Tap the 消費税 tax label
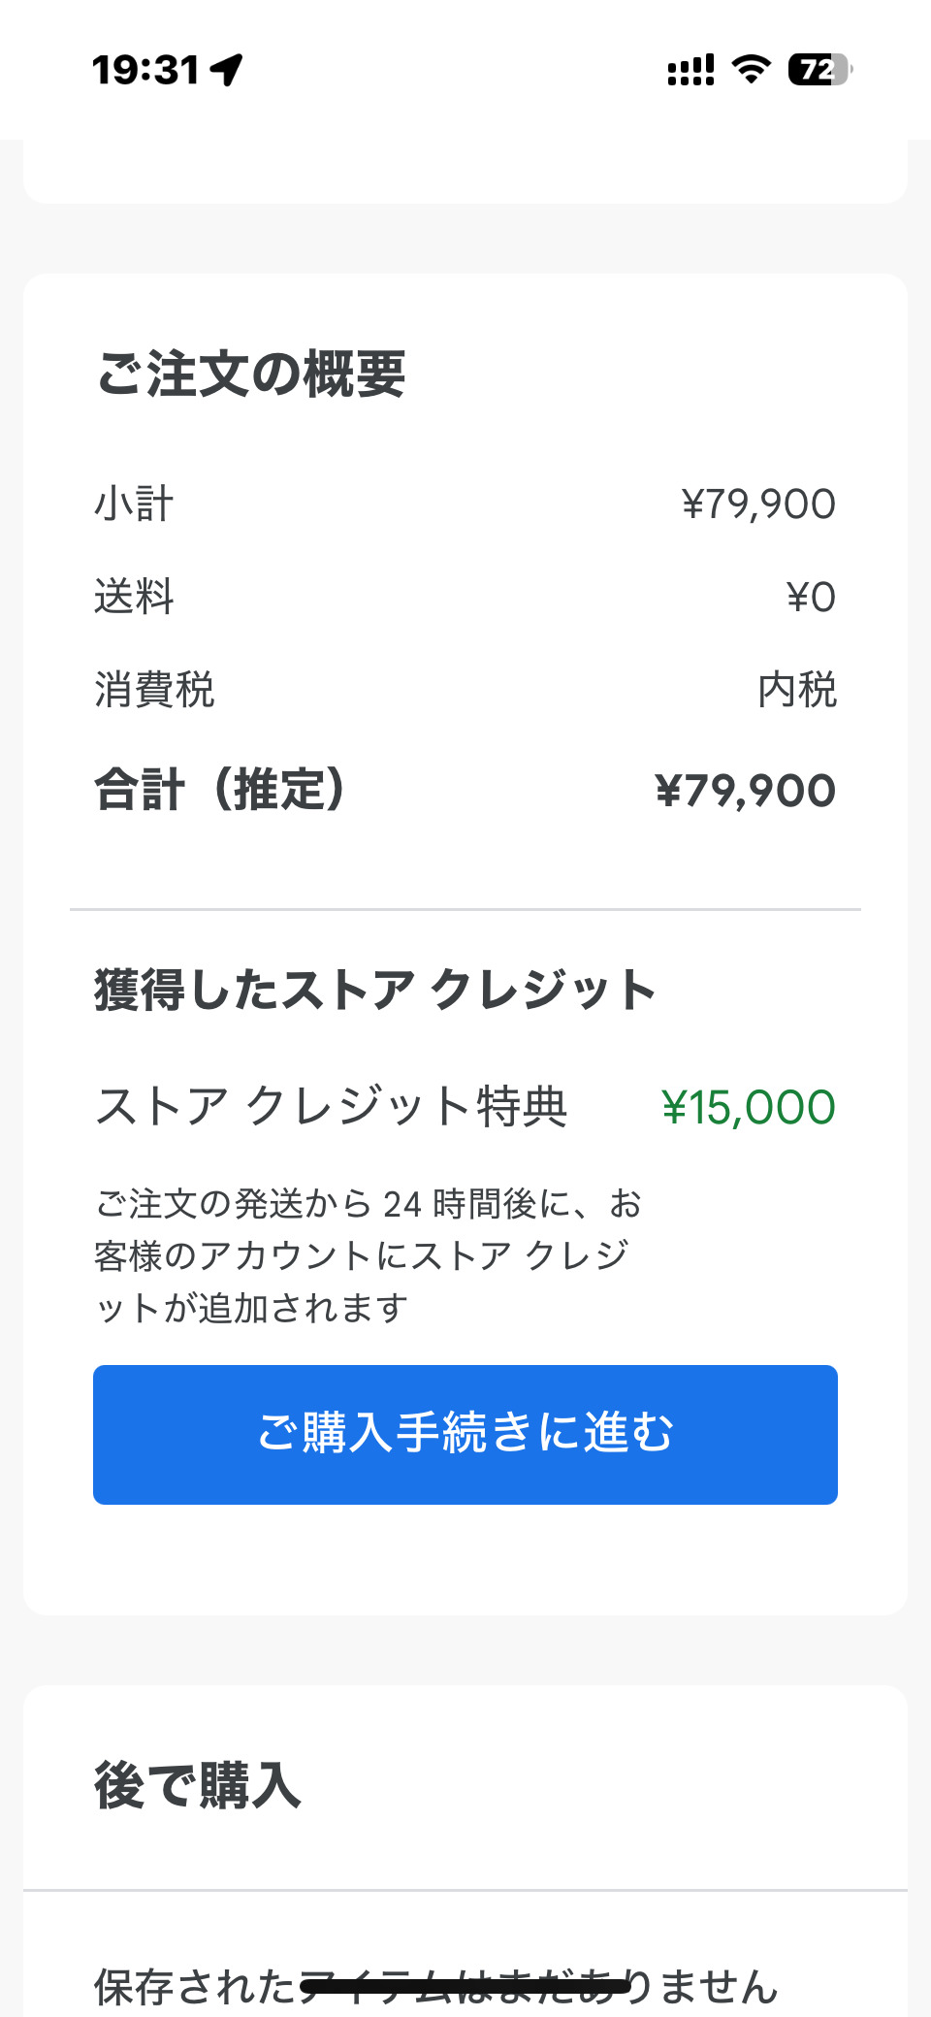Screen dimensions: 931x2017 tap(154, 690)
